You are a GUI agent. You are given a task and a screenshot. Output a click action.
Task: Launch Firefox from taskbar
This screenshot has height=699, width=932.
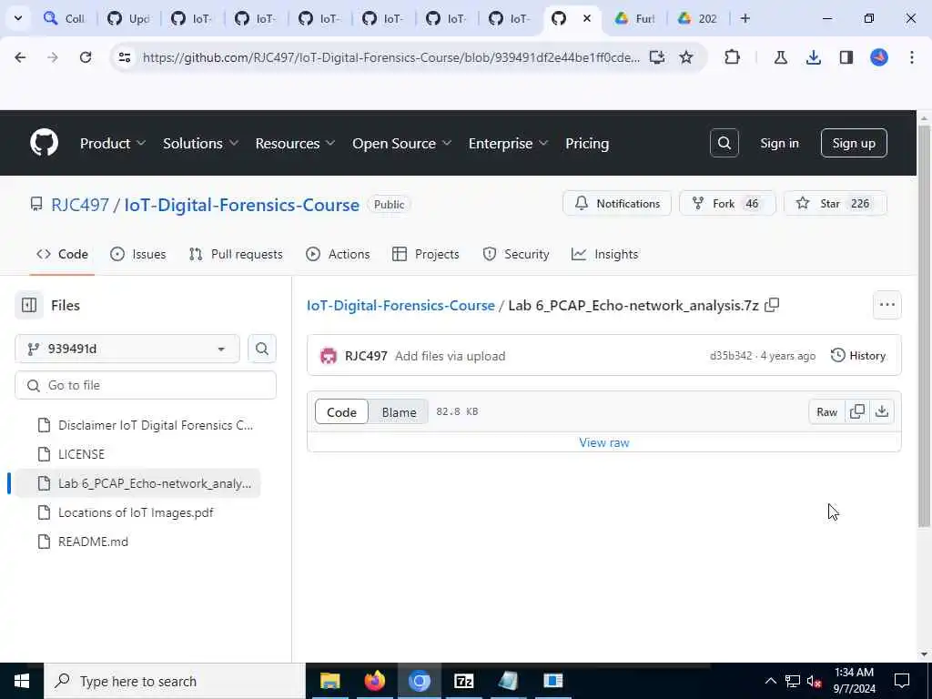(374, 681)
